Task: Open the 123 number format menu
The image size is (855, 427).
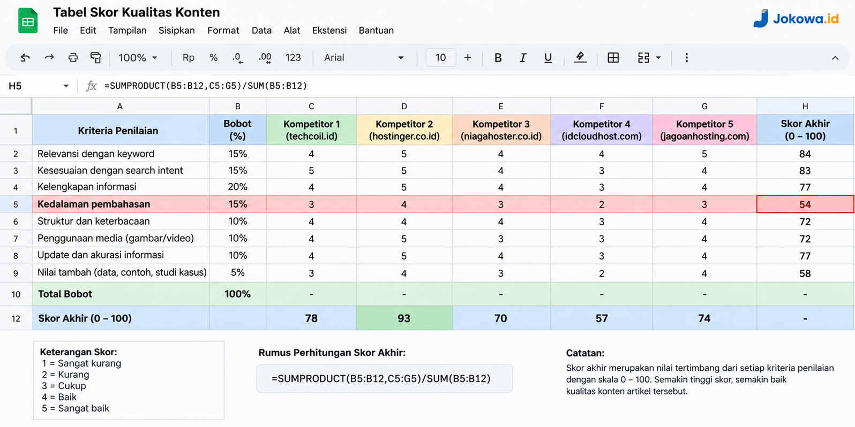Action: [x=293, y=58]
